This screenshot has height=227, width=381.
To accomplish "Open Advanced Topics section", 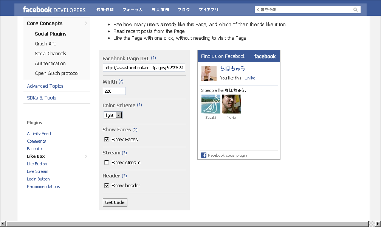I will pos(45,86).
